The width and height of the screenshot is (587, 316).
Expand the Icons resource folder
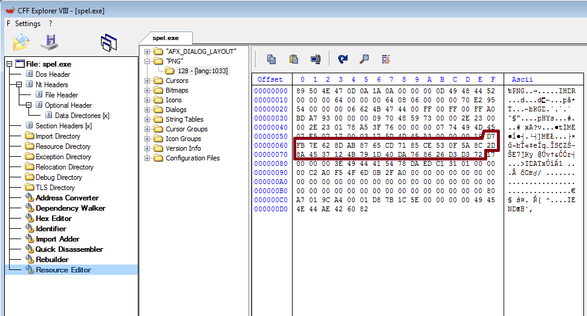(147, 100)
